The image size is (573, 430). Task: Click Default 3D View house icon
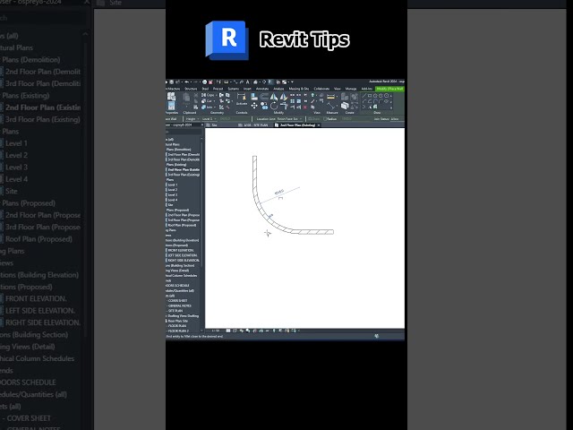[255, 82]
